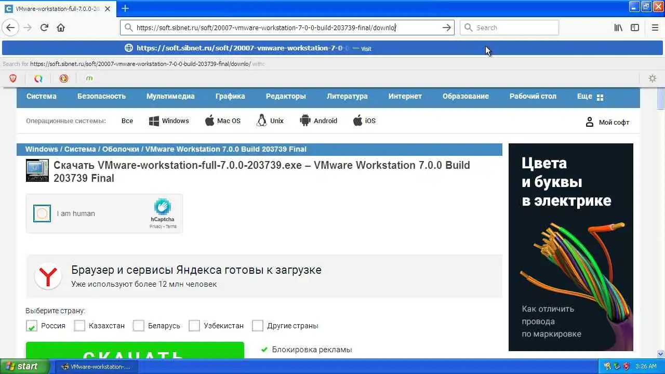Click the VMware-workstation taskbar item
Viewport: 665px width, 374px height.
point(96,366)
